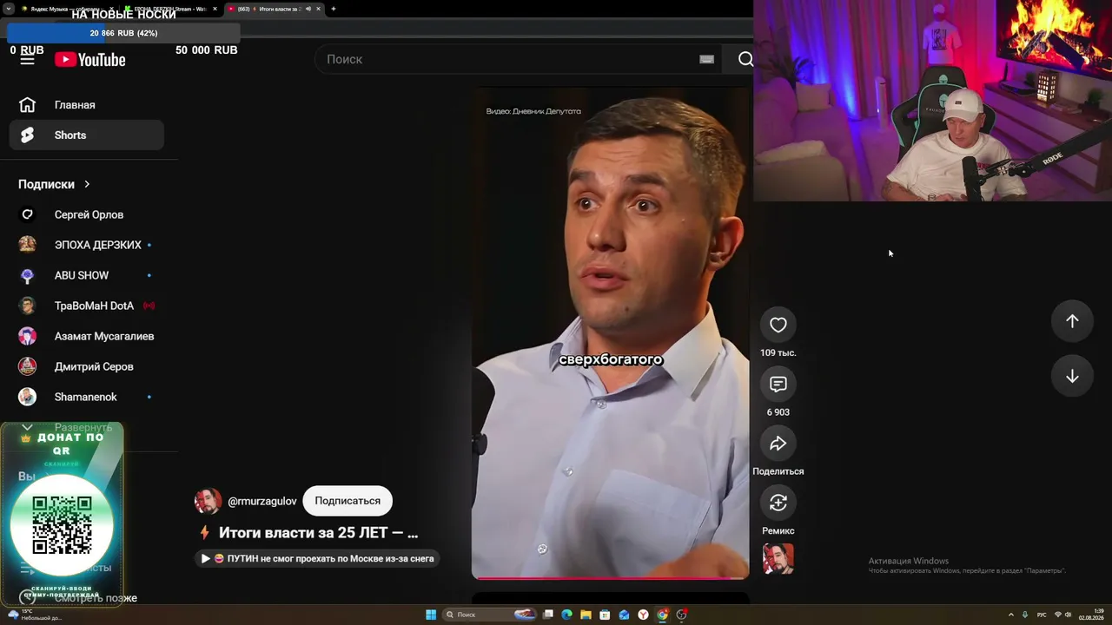Screen dimensions: 1112x625
Task: Open the Windows Start menu
Action: [431, 615]
